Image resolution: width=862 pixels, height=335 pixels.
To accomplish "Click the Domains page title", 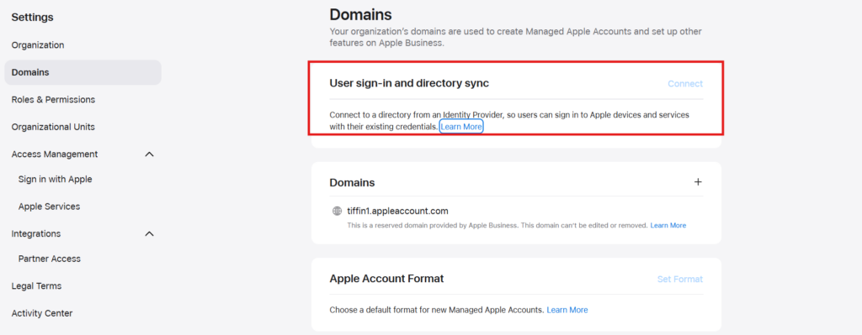I will [360, 14].
